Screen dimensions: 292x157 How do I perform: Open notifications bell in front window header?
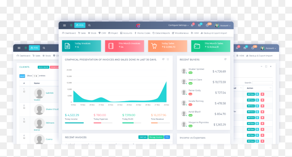[x=192, y=25]
